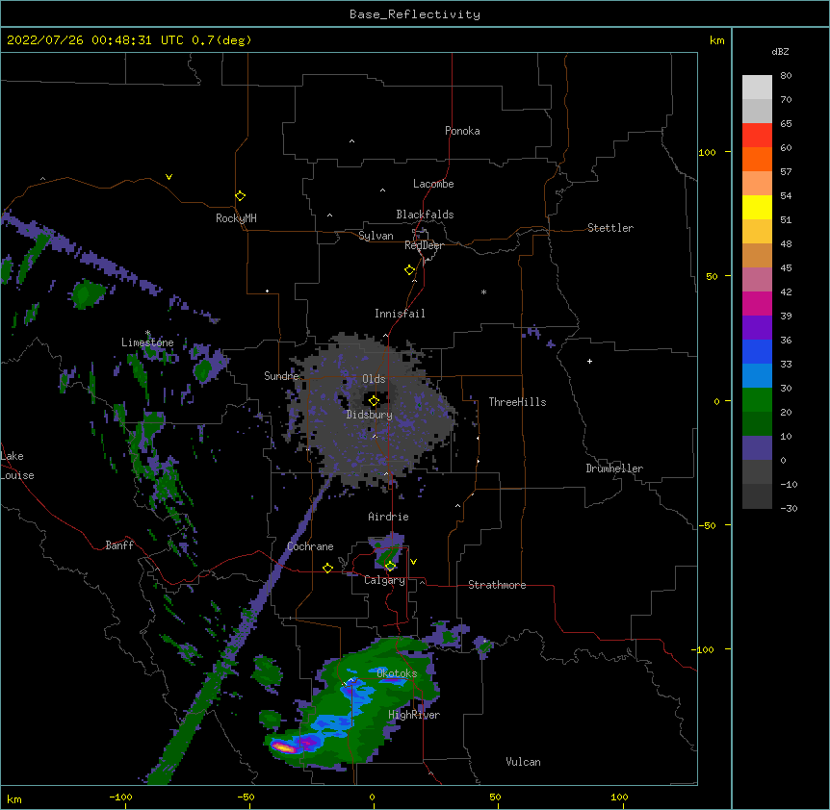The width and height of the screenshot is (830, 810).
Task: Click the yellow V marker northwest of RockyMH
Action: [169, 177]
